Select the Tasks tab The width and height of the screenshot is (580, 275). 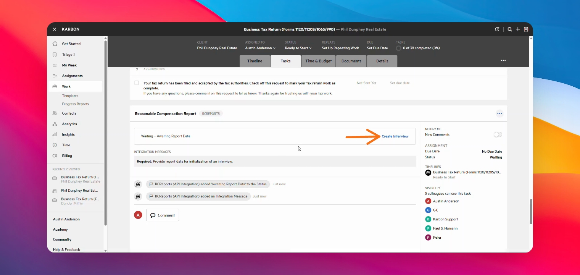coord(285,61)
